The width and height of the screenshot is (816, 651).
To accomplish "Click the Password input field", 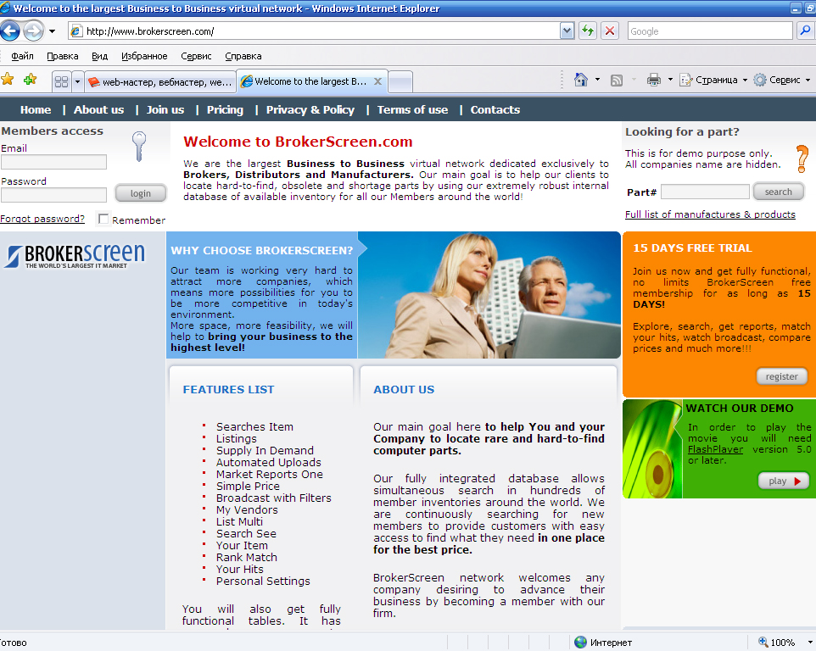I will point(53,195).
